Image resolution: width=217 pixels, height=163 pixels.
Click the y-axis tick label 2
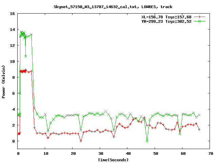[14, 125]
